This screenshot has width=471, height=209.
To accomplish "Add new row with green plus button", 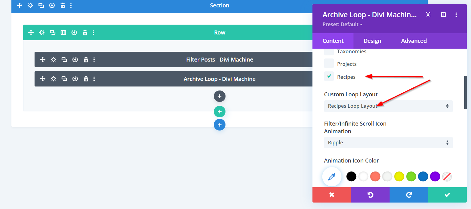I will point(220,111).
